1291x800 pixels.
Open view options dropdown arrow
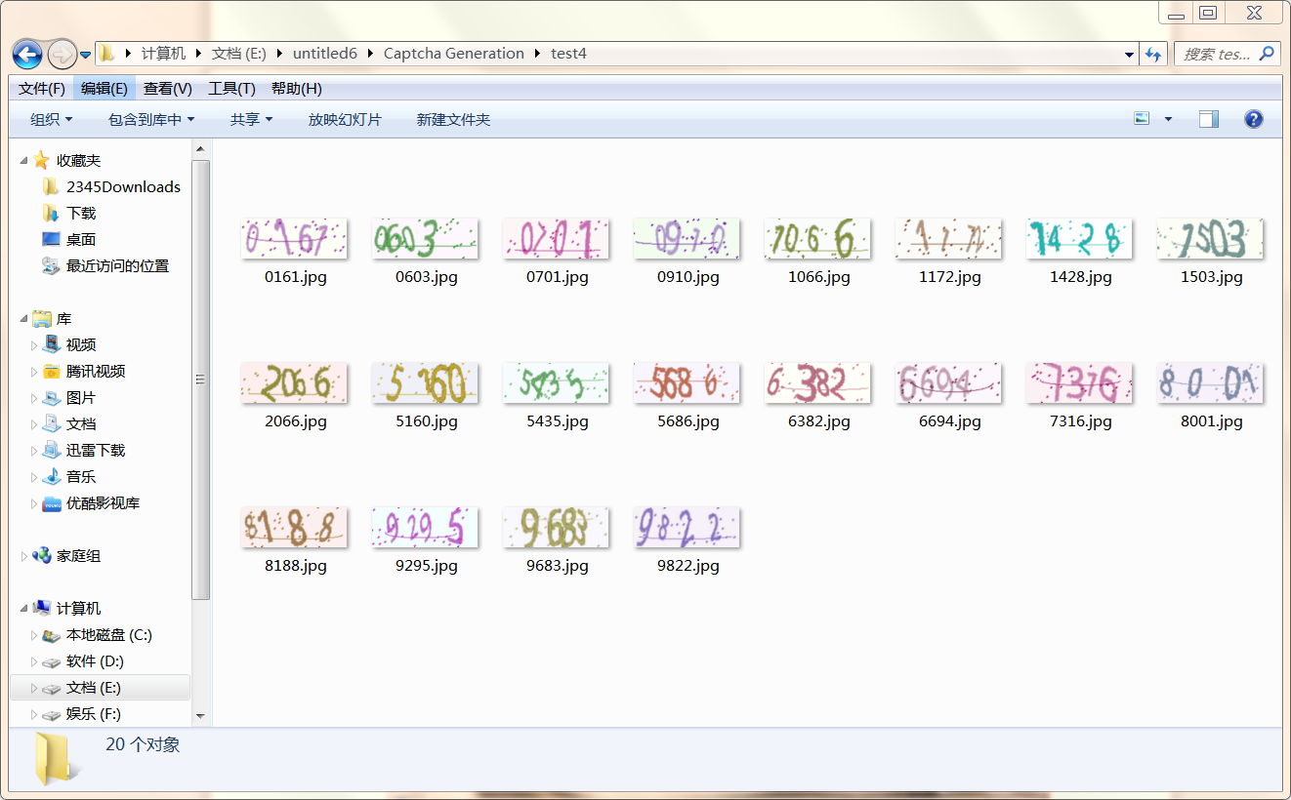[1168, 119]
